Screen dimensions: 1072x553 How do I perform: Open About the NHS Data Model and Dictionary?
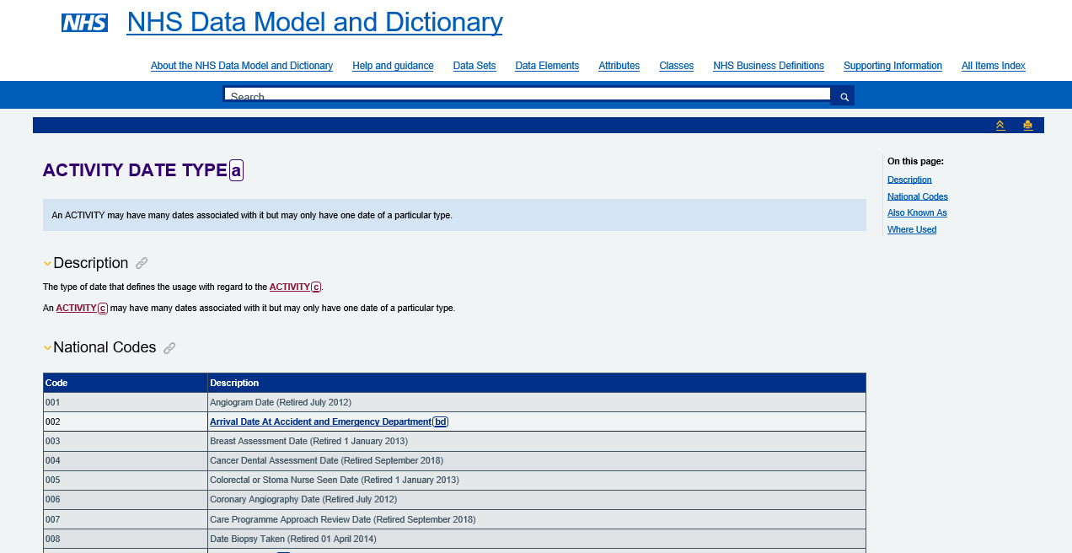(x=242, y=66)
